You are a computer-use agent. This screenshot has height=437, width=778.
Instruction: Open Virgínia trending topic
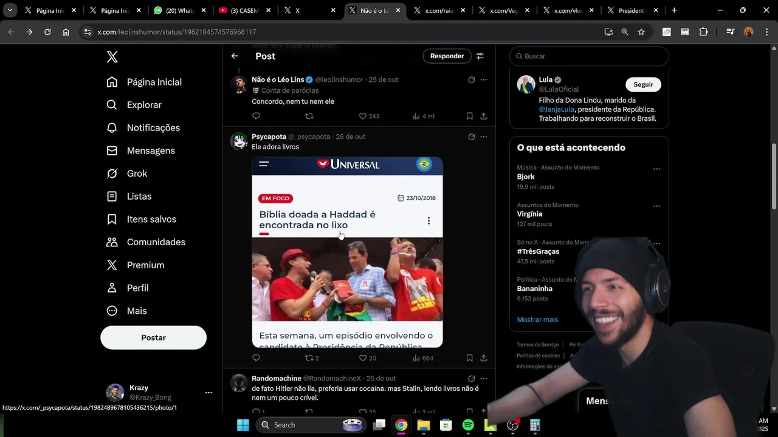tap(529, 214)
